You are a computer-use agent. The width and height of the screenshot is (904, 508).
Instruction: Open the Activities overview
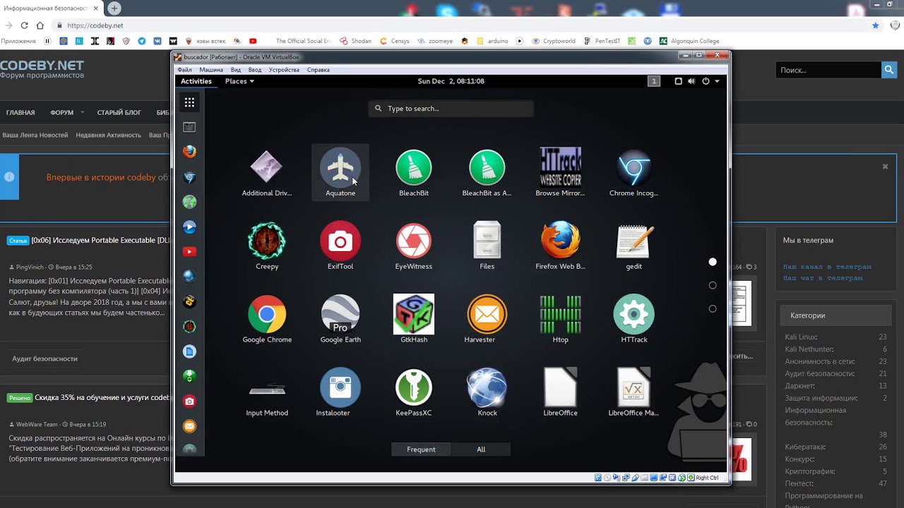click(x=196, y=81)
